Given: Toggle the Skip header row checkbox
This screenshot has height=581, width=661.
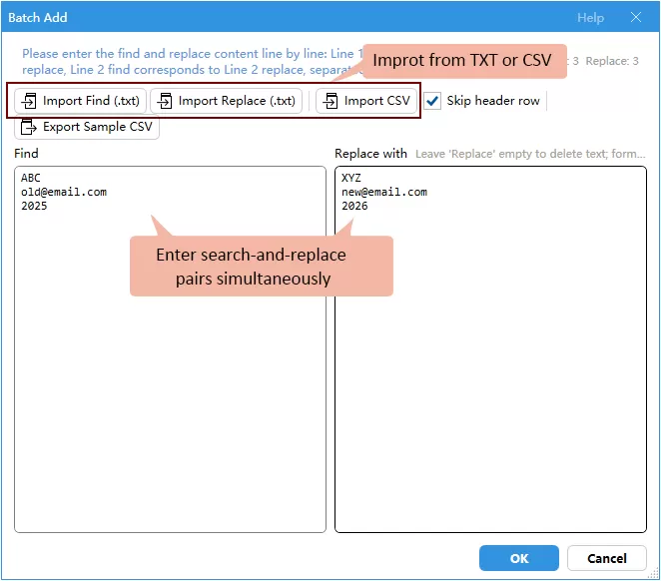Looking at the screenshot, I should [x=432, y=101].
